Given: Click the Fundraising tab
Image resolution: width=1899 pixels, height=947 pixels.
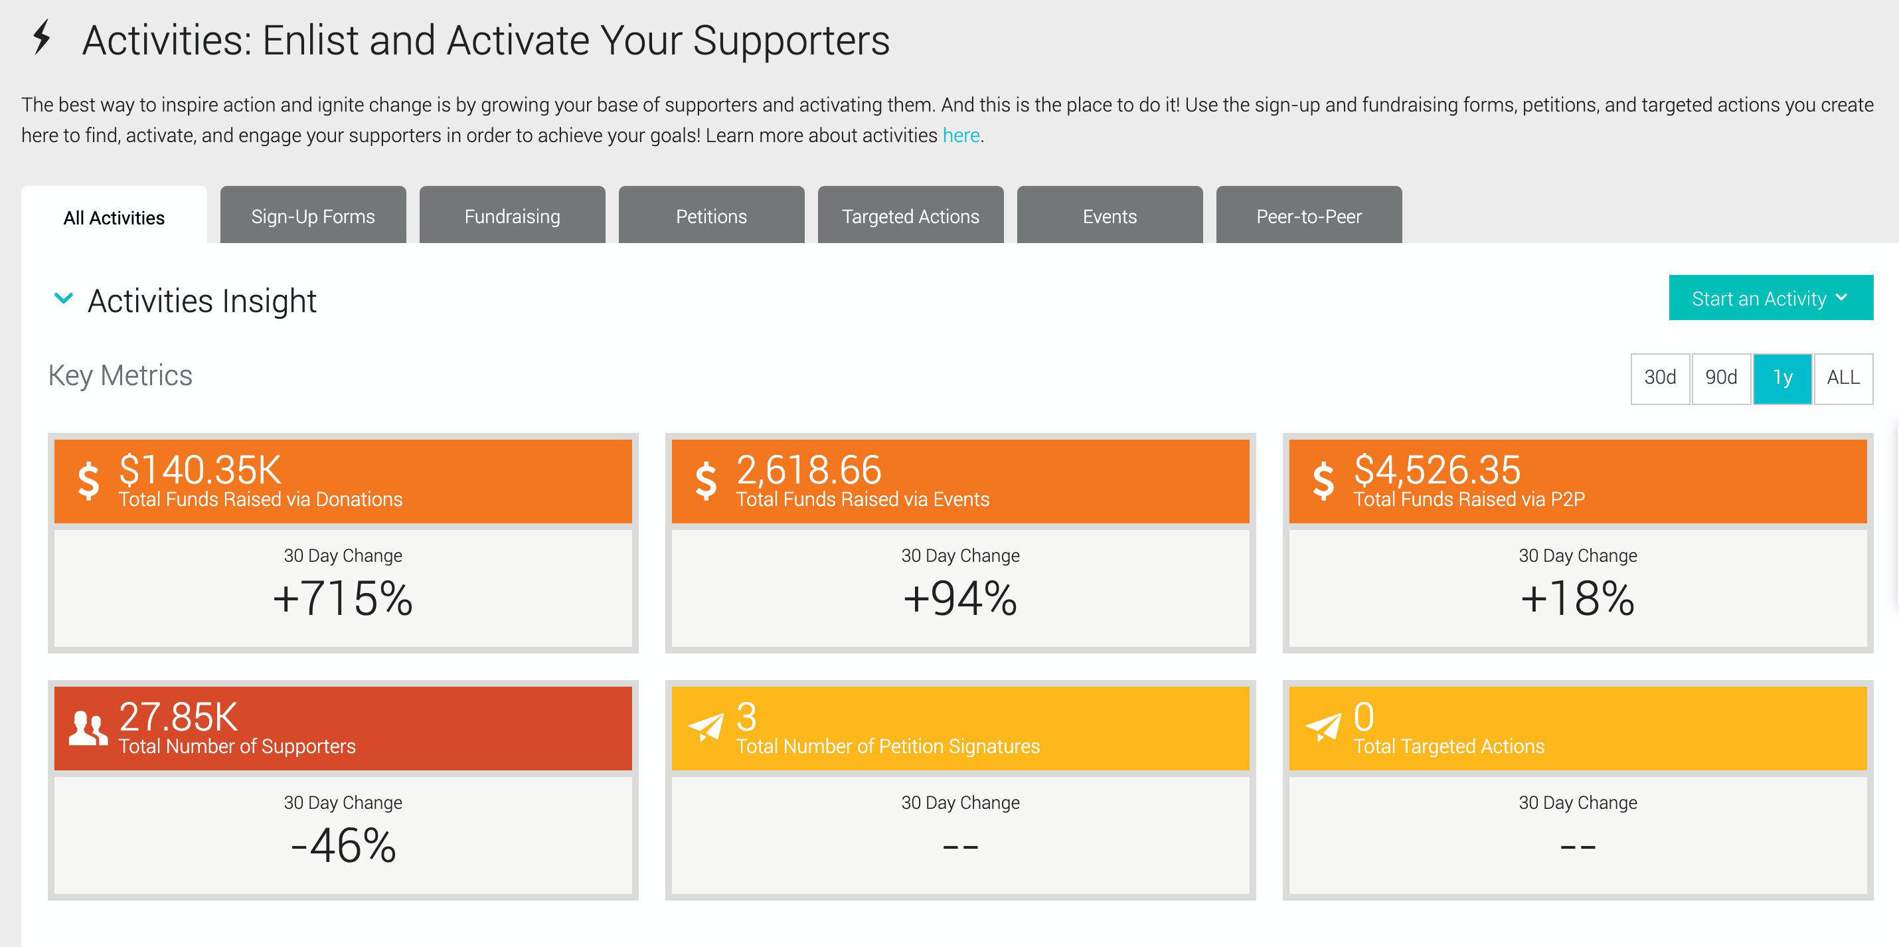Looking at the screenshot, I should pyautogui.click(x=510, y=216).
